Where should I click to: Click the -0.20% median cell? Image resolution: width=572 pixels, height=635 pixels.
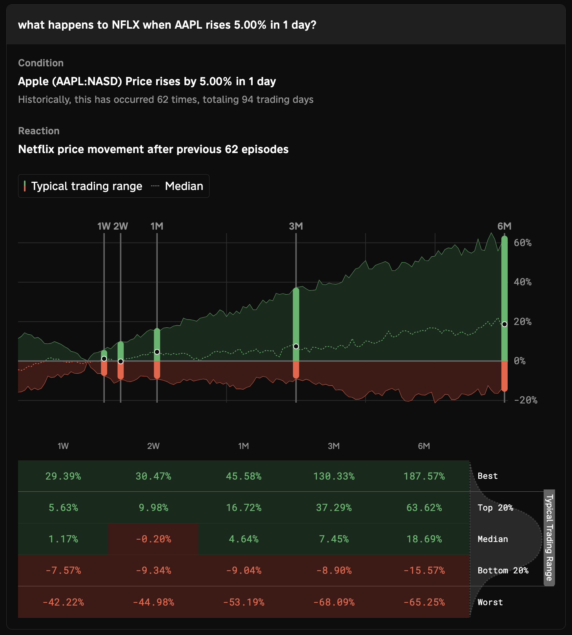click(x=153, y=539)
